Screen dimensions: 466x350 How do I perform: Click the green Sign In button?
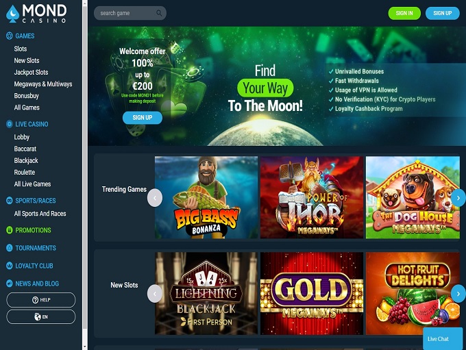coord(404,13)
